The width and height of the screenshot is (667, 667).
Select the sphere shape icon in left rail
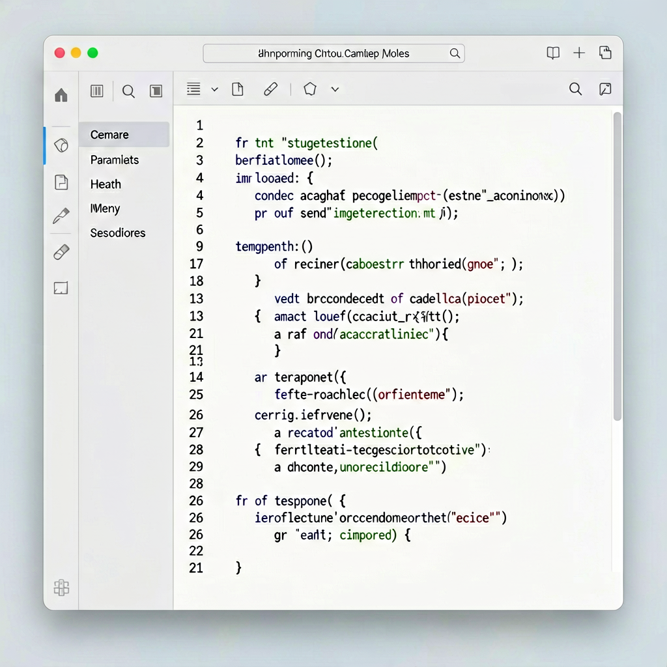click(61, 145)
